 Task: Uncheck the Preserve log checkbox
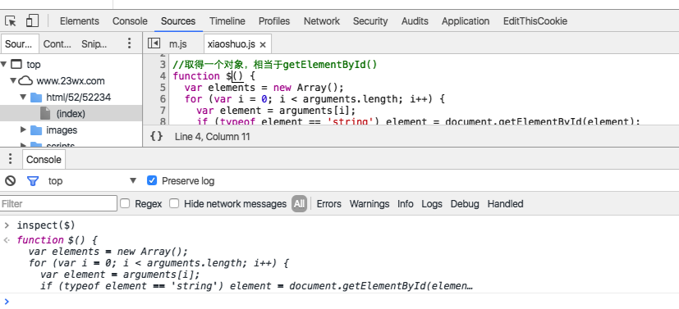(152, 180)
